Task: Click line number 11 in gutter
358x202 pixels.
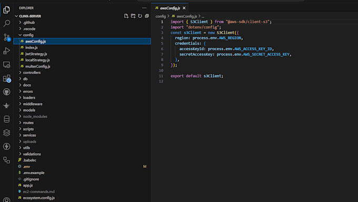Action: tap(161, 76)
